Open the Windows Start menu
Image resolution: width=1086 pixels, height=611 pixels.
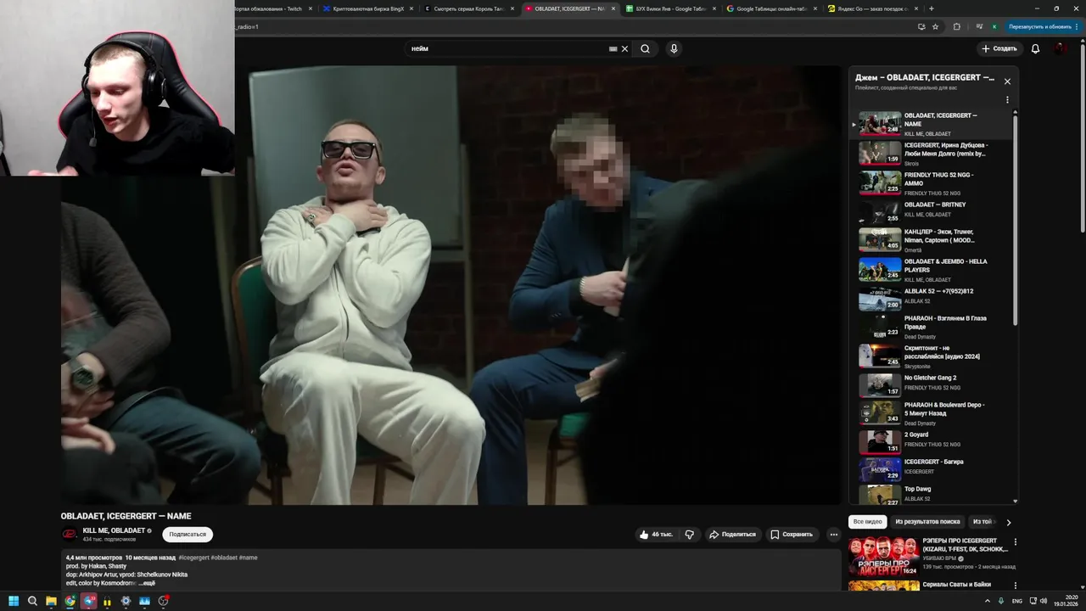click(x=14, y=601)
